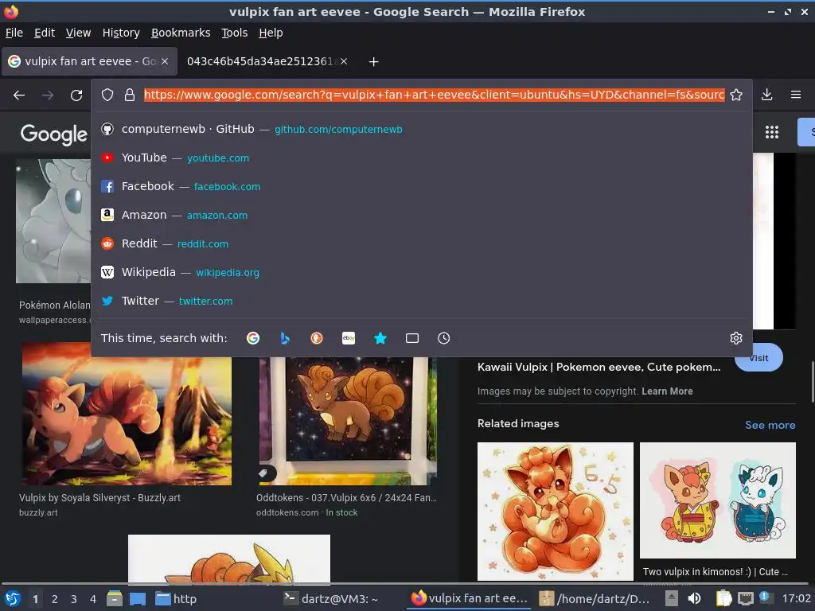Open Two vulpix in kimonos image
The height and width of the screenshot is (611, 815).
(x=717, y=500)
